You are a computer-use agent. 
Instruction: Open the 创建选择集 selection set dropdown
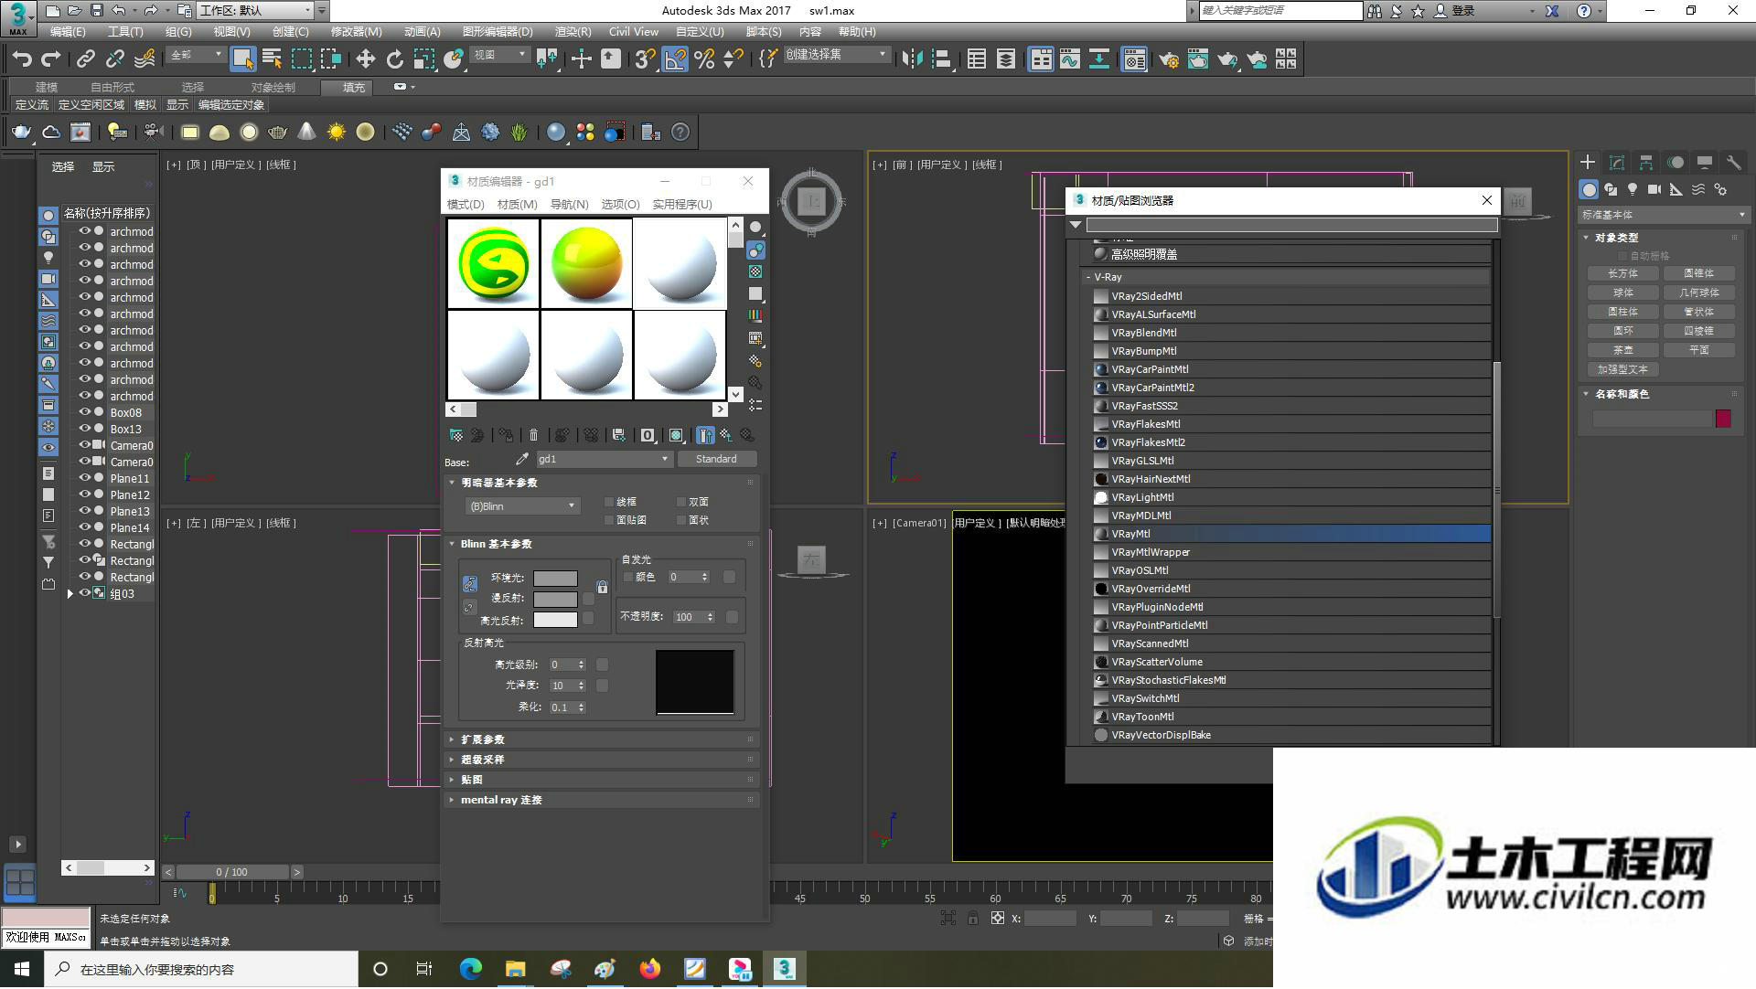836,55
